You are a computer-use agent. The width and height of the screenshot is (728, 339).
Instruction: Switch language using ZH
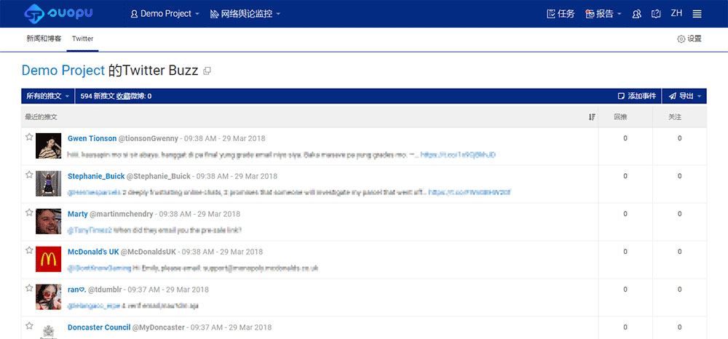coord(676,13)
